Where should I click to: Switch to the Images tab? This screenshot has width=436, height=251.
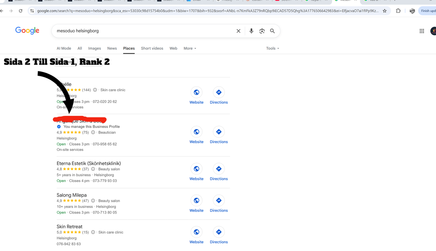[x=94, y=48]
